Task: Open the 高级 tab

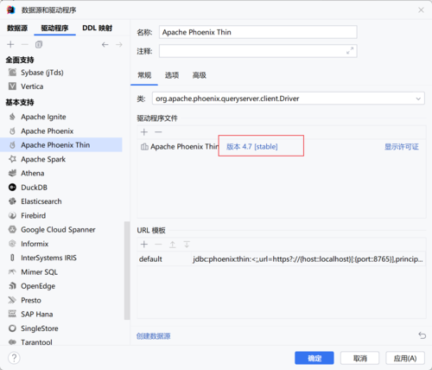Action: coord(199,75)
